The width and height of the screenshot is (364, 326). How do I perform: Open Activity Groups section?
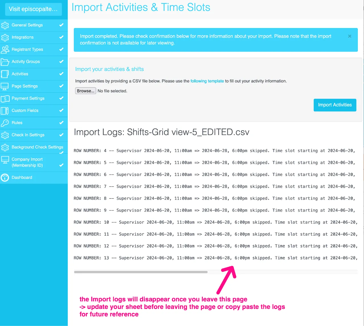click(x=34, y=62)
